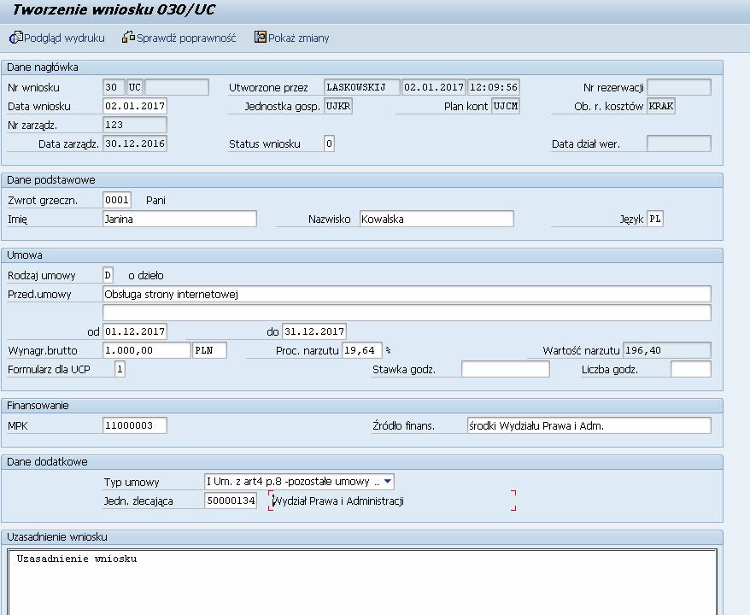Run Sprawdź poprawność validation
Viewport: 750px width, 615px height.
coord(186,38)
